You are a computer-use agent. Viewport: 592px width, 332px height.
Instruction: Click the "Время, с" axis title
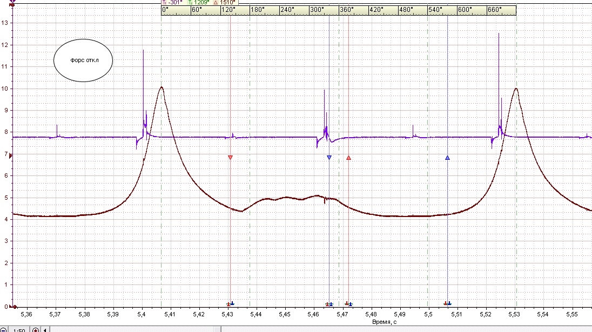coord(385,322)
